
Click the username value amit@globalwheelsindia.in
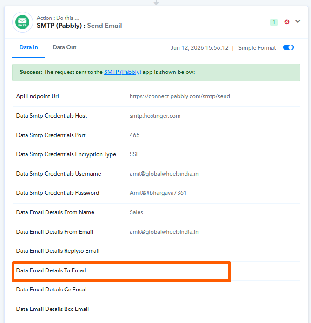click(164, 174)
